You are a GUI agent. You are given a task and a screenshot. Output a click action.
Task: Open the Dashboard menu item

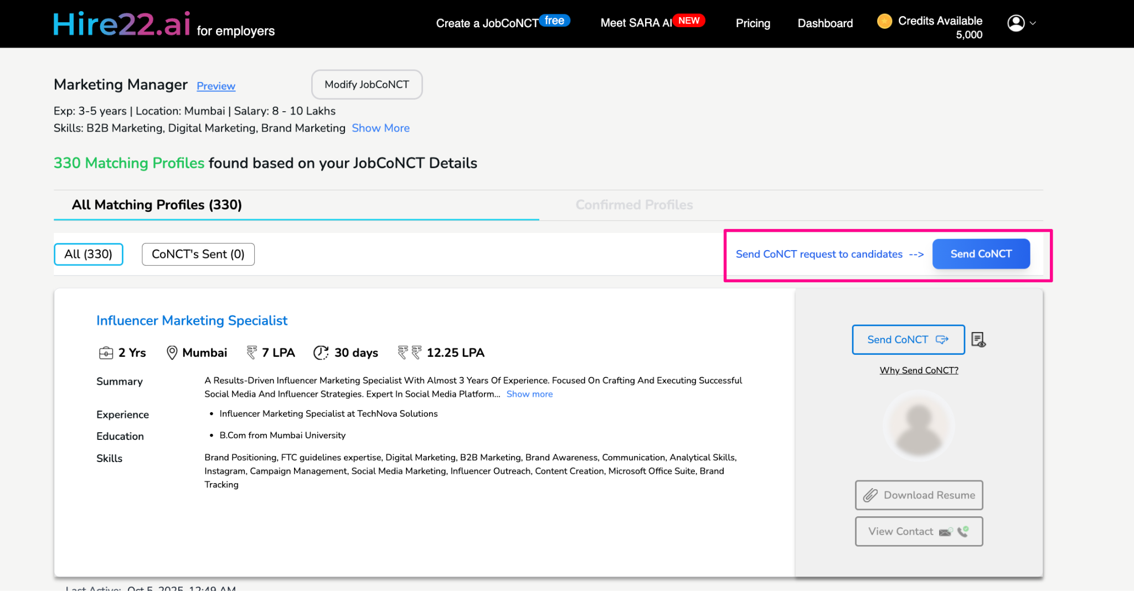824,23
